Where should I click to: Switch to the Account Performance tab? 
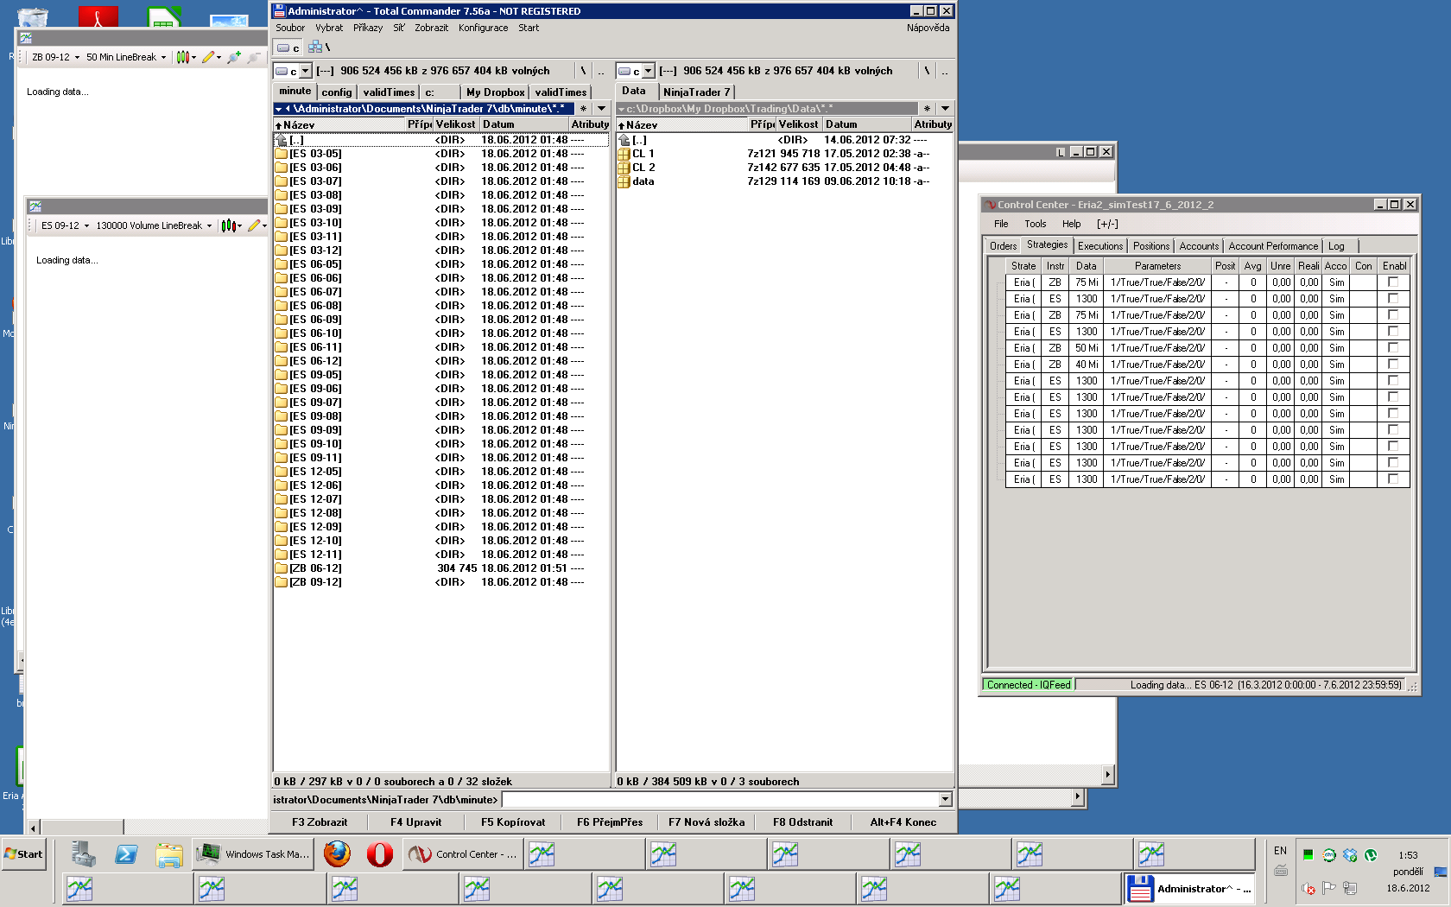click(x=1273, y=246)
